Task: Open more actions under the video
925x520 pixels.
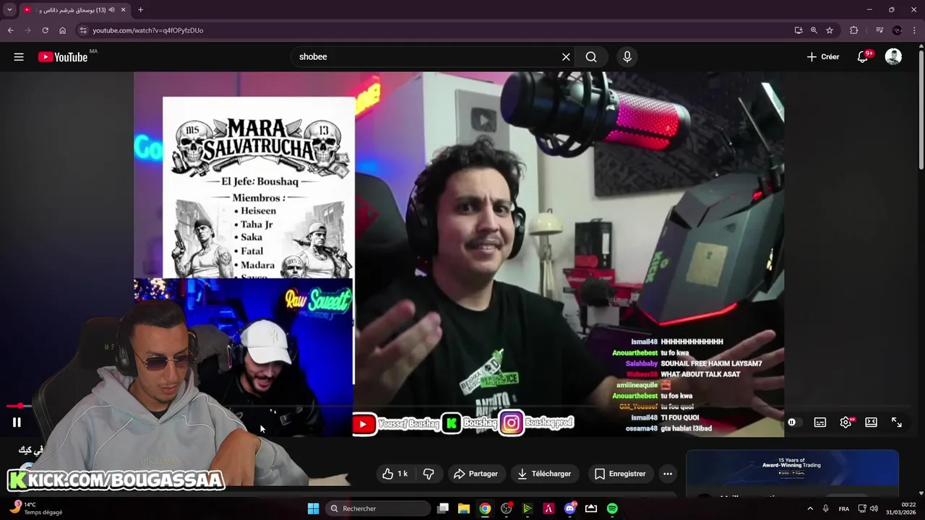Action: (668, 474)
